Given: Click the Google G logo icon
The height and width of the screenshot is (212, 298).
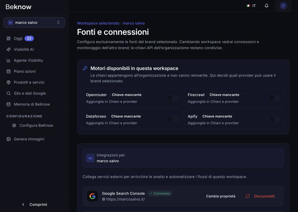Looking at the screenshot, I should (92, 196).
